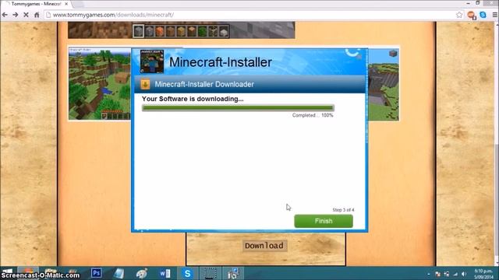The image size is (499, 280).
Task: Close the Tommygames browser tab
Action: (66, 4)
